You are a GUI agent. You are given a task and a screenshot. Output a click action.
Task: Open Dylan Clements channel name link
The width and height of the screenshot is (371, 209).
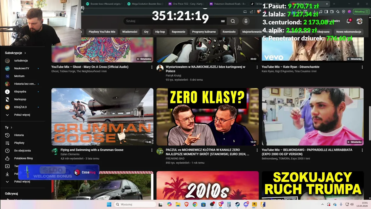[x=70, y=154]
